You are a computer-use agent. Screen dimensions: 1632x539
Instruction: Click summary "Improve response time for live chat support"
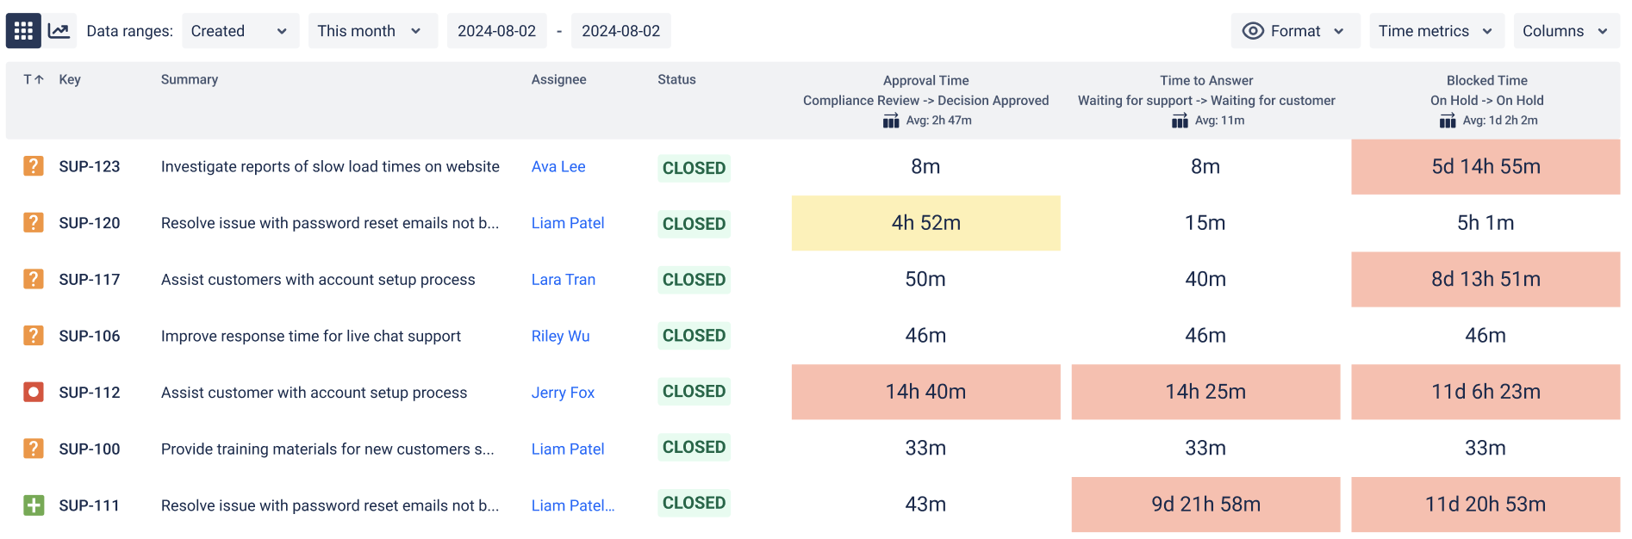pyautogui.click(x=311, y=336)
